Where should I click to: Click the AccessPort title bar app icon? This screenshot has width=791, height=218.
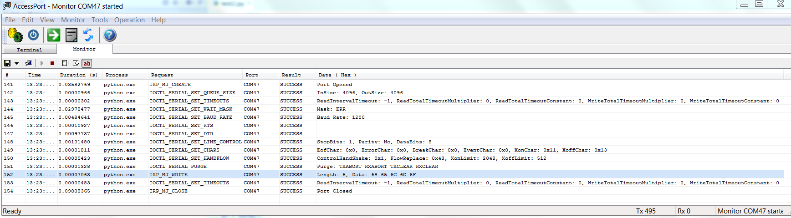(7, 6)
